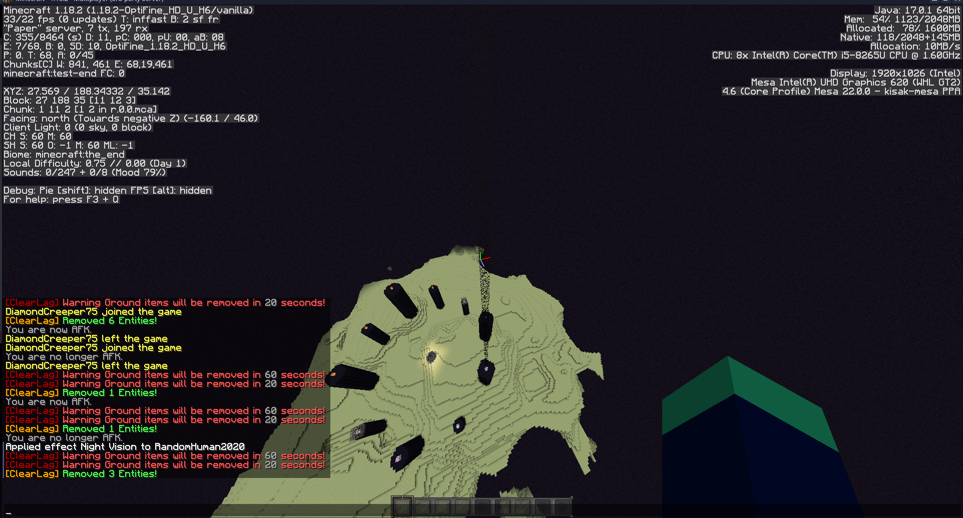Click the '"Paper" server' debug line
Screen dimensions: 963x518
click(x=76, y=28)
